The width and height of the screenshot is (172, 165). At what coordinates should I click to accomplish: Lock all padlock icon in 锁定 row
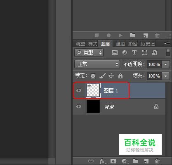120,75
